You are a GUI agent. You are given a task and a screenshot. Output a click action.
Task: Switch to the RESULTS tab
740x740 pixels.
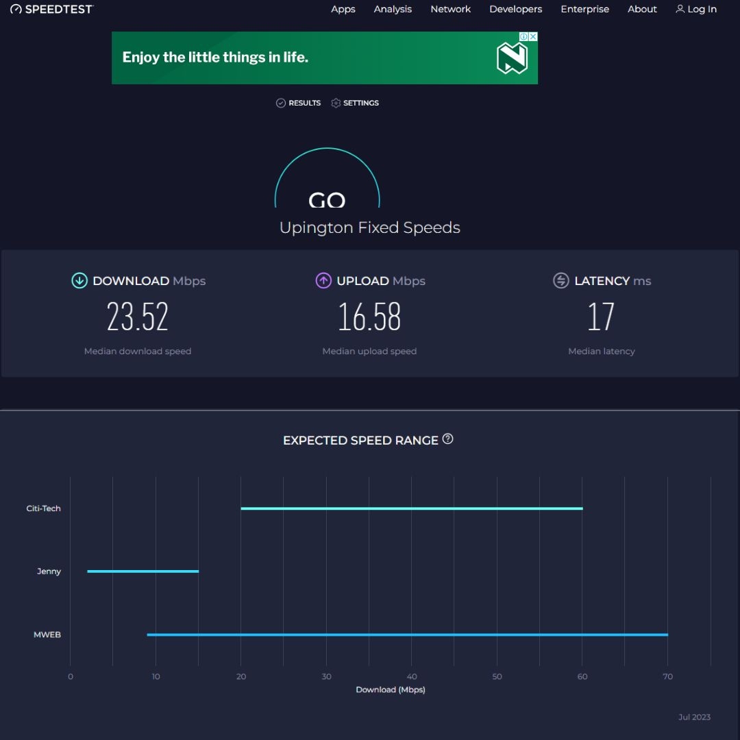304,103
